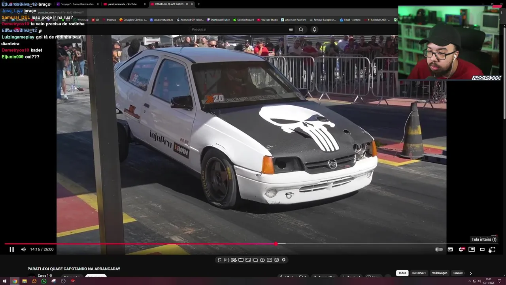This screenshot has height=285, width=506.
Task: Open the G1 bookmark
Action: [95, 20]
